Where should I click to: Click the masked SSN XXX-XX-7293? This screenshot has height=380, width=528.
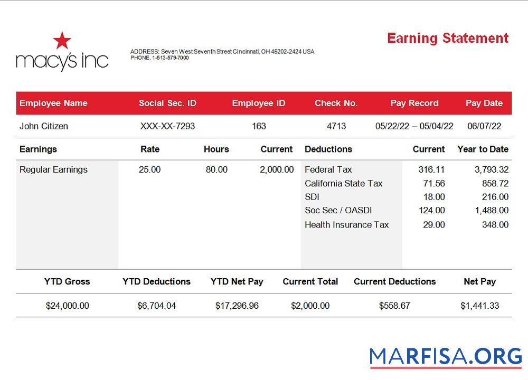coord(167,126)
